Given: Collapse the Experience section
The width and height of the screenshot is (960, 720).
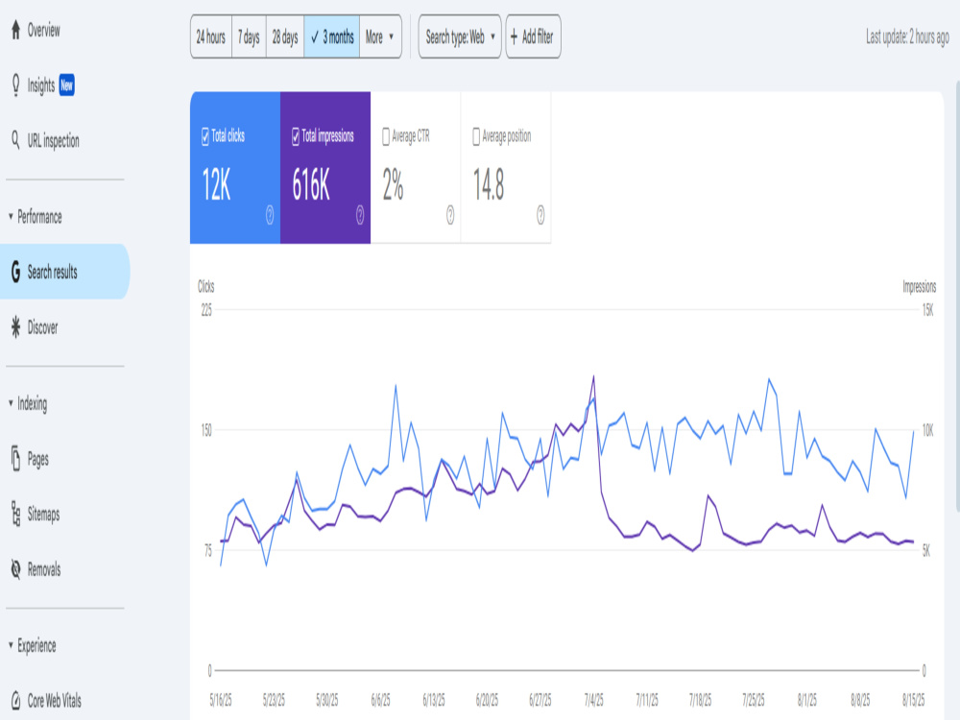Looking at the screenshot, I should 11,645.
